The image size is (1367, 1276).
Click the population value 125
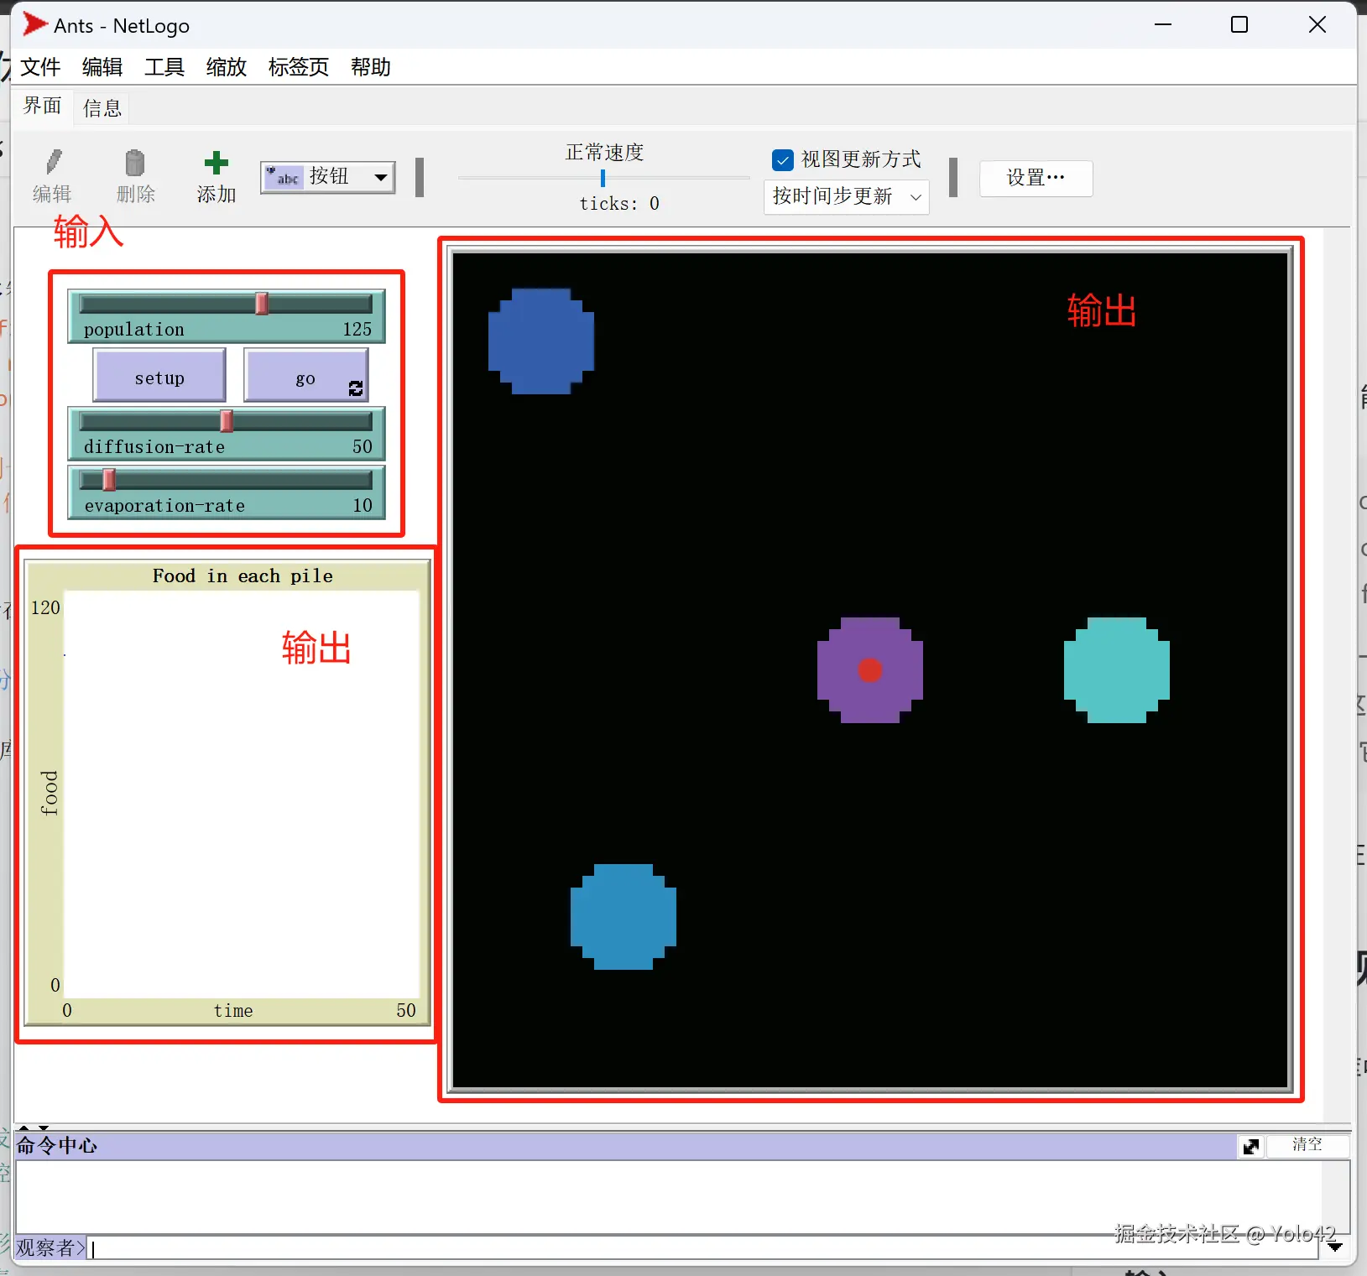[357, 329]
